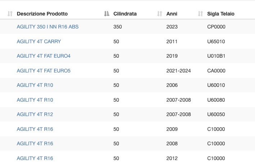
Task: Click the Cilindrata column header text
Action: 125,14
